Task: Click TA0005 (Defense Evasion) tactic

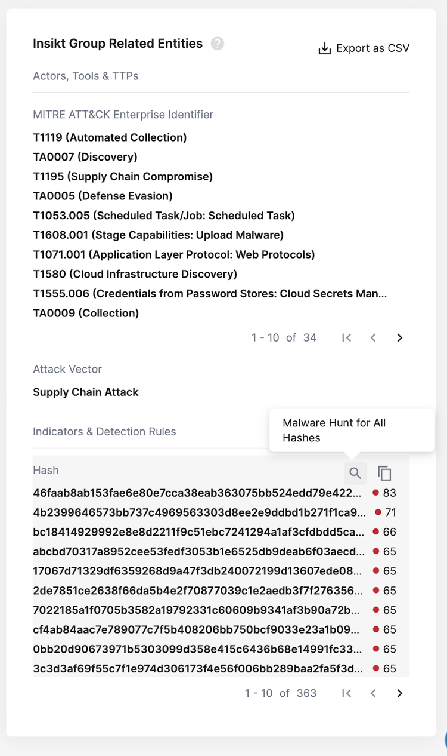Action: pos(103,196)
